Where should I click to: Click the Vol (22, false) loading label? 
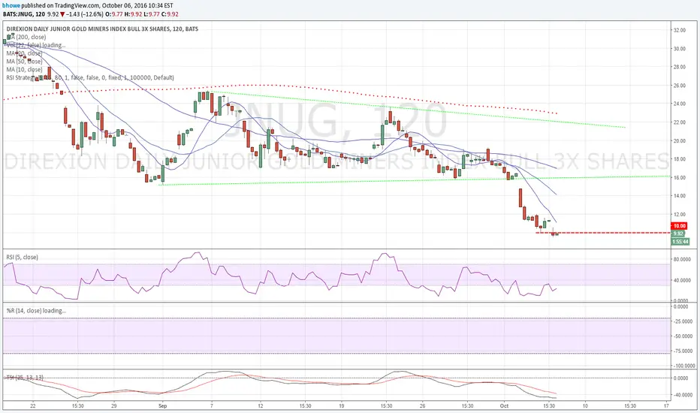point(36,45)
